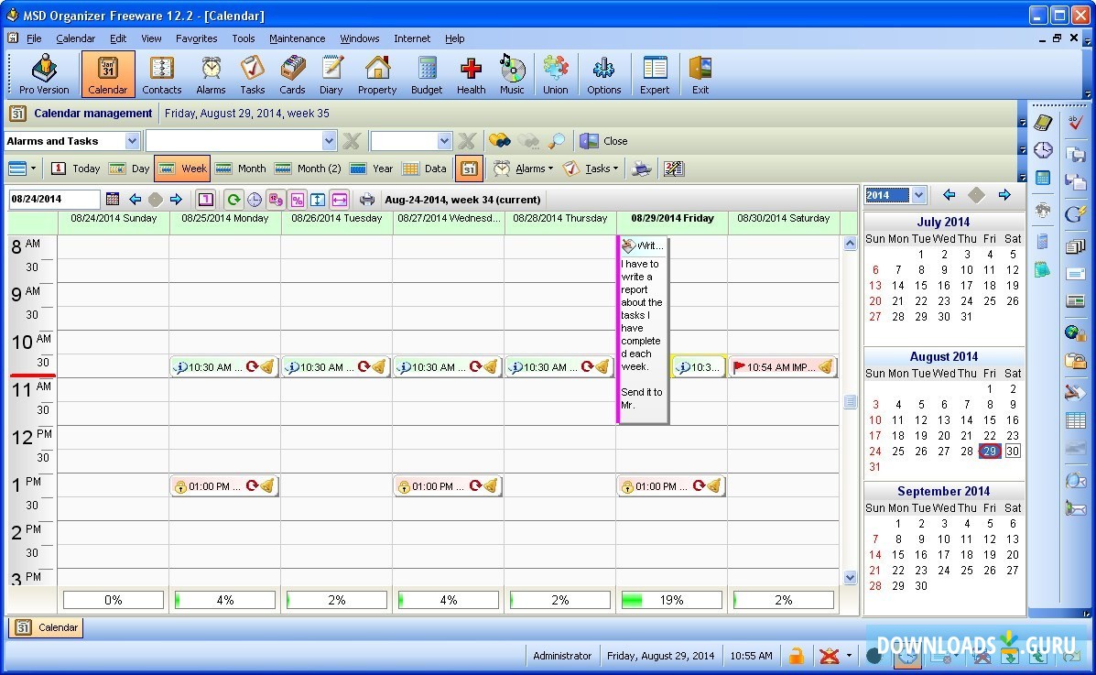Click the printer icon beside week label
The width and height of the screenshot is (1096, 675).
367,200
